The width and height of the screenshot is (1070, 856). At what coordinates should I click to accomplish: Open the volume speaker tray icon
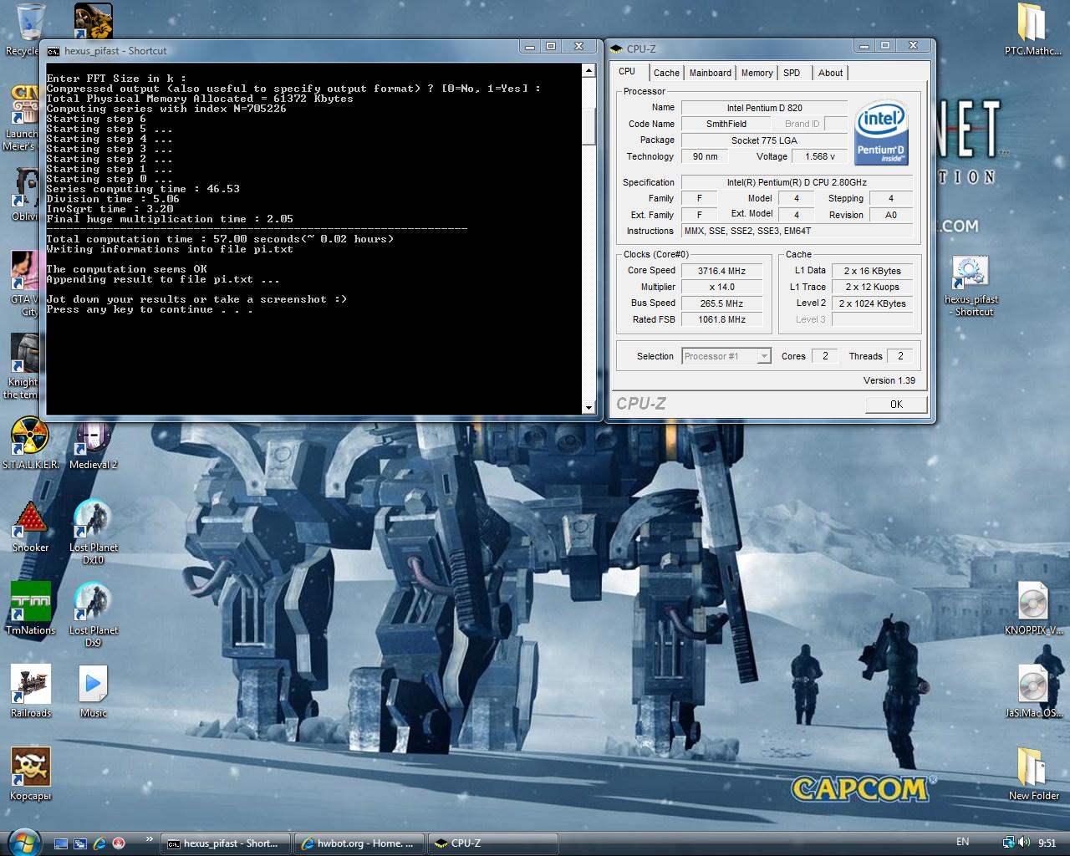pyautogui.click(x=1024, y=843)
